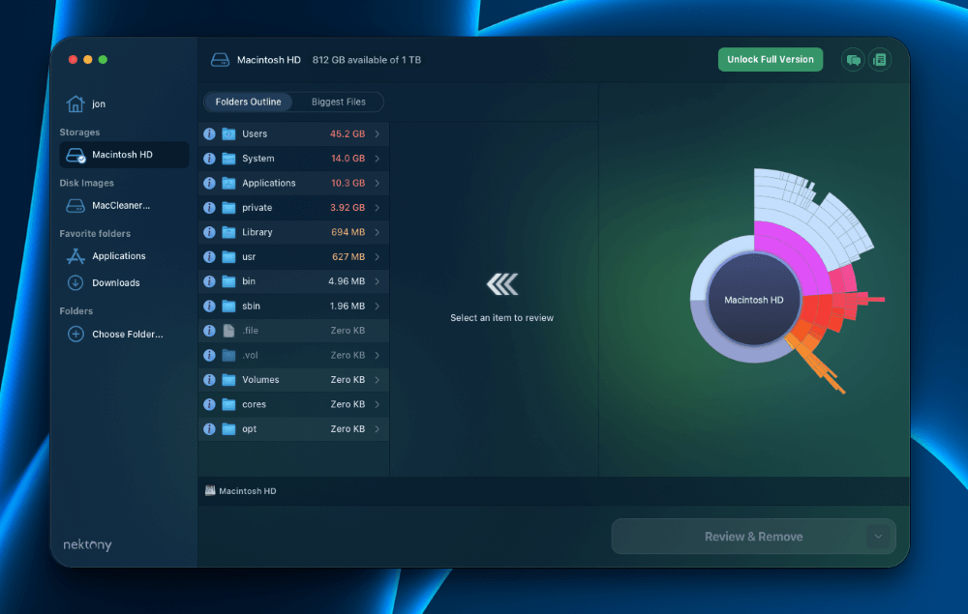This screenshot has width=968, height=614.
Task: Expand the System folder chevron
Action: click(378, 159)
